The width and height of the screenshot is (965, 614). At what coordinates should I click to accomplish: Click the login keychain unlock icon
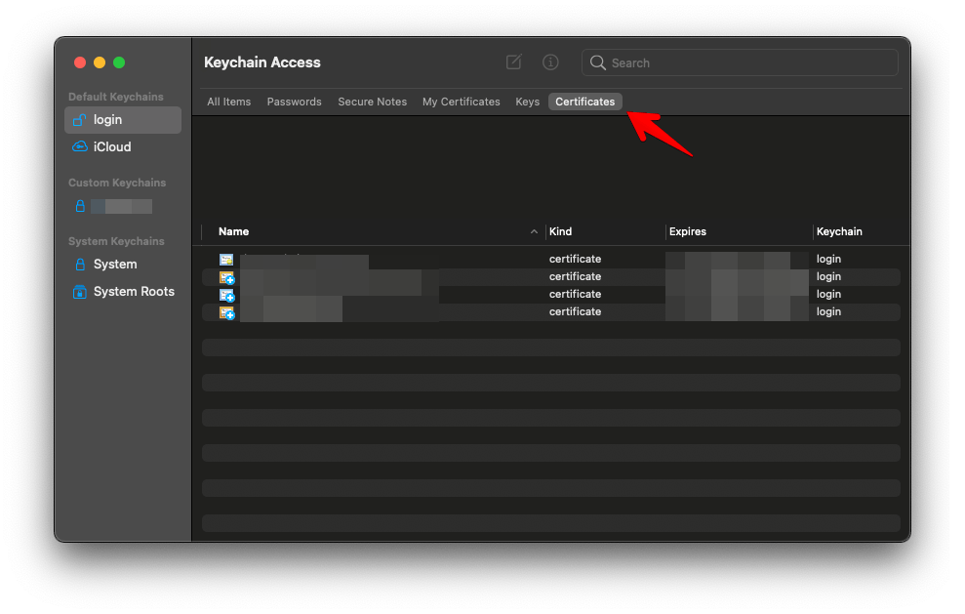pyautogui.click(x=79, y=120)
